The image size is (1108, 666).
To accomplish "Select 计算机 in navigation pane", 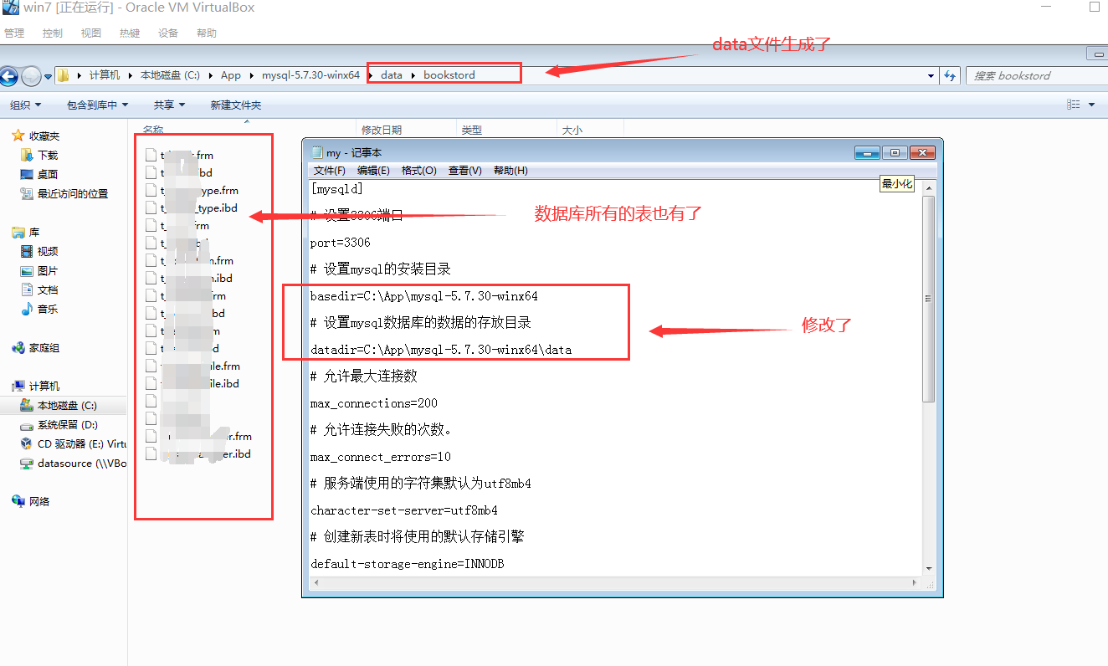I will [x=44, y=386].
